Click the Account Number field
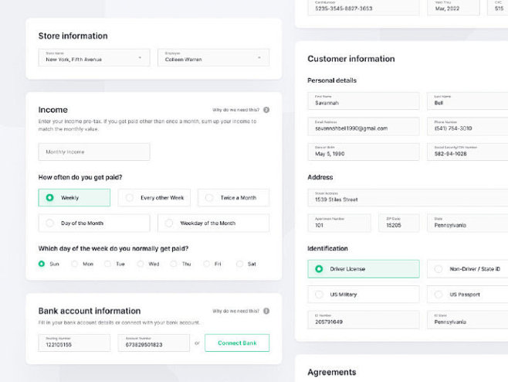Image resolution: width=508 pixels, height=382 pixels. [154, 343]
